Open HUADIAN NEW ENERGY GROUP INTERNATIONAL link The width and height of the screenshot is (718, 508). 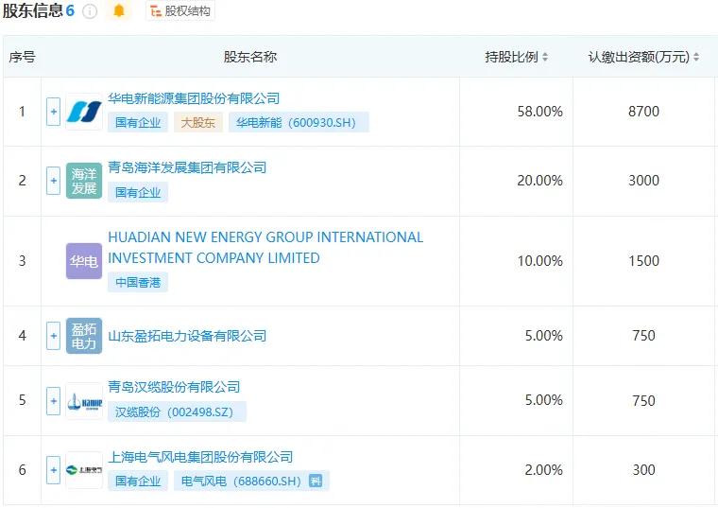265,248
